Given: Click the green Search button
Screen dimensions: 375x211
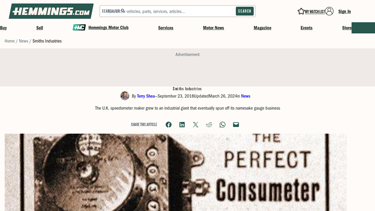Looking at the screenshot, I should coord(245,11).
